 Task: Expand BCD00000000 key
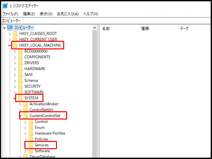click(15, 51)
